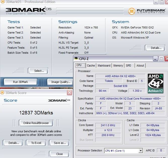Click the Select... button under Tests
This screenshot has height=158, width=168.
pyautogui.click(x=38, y=71)
